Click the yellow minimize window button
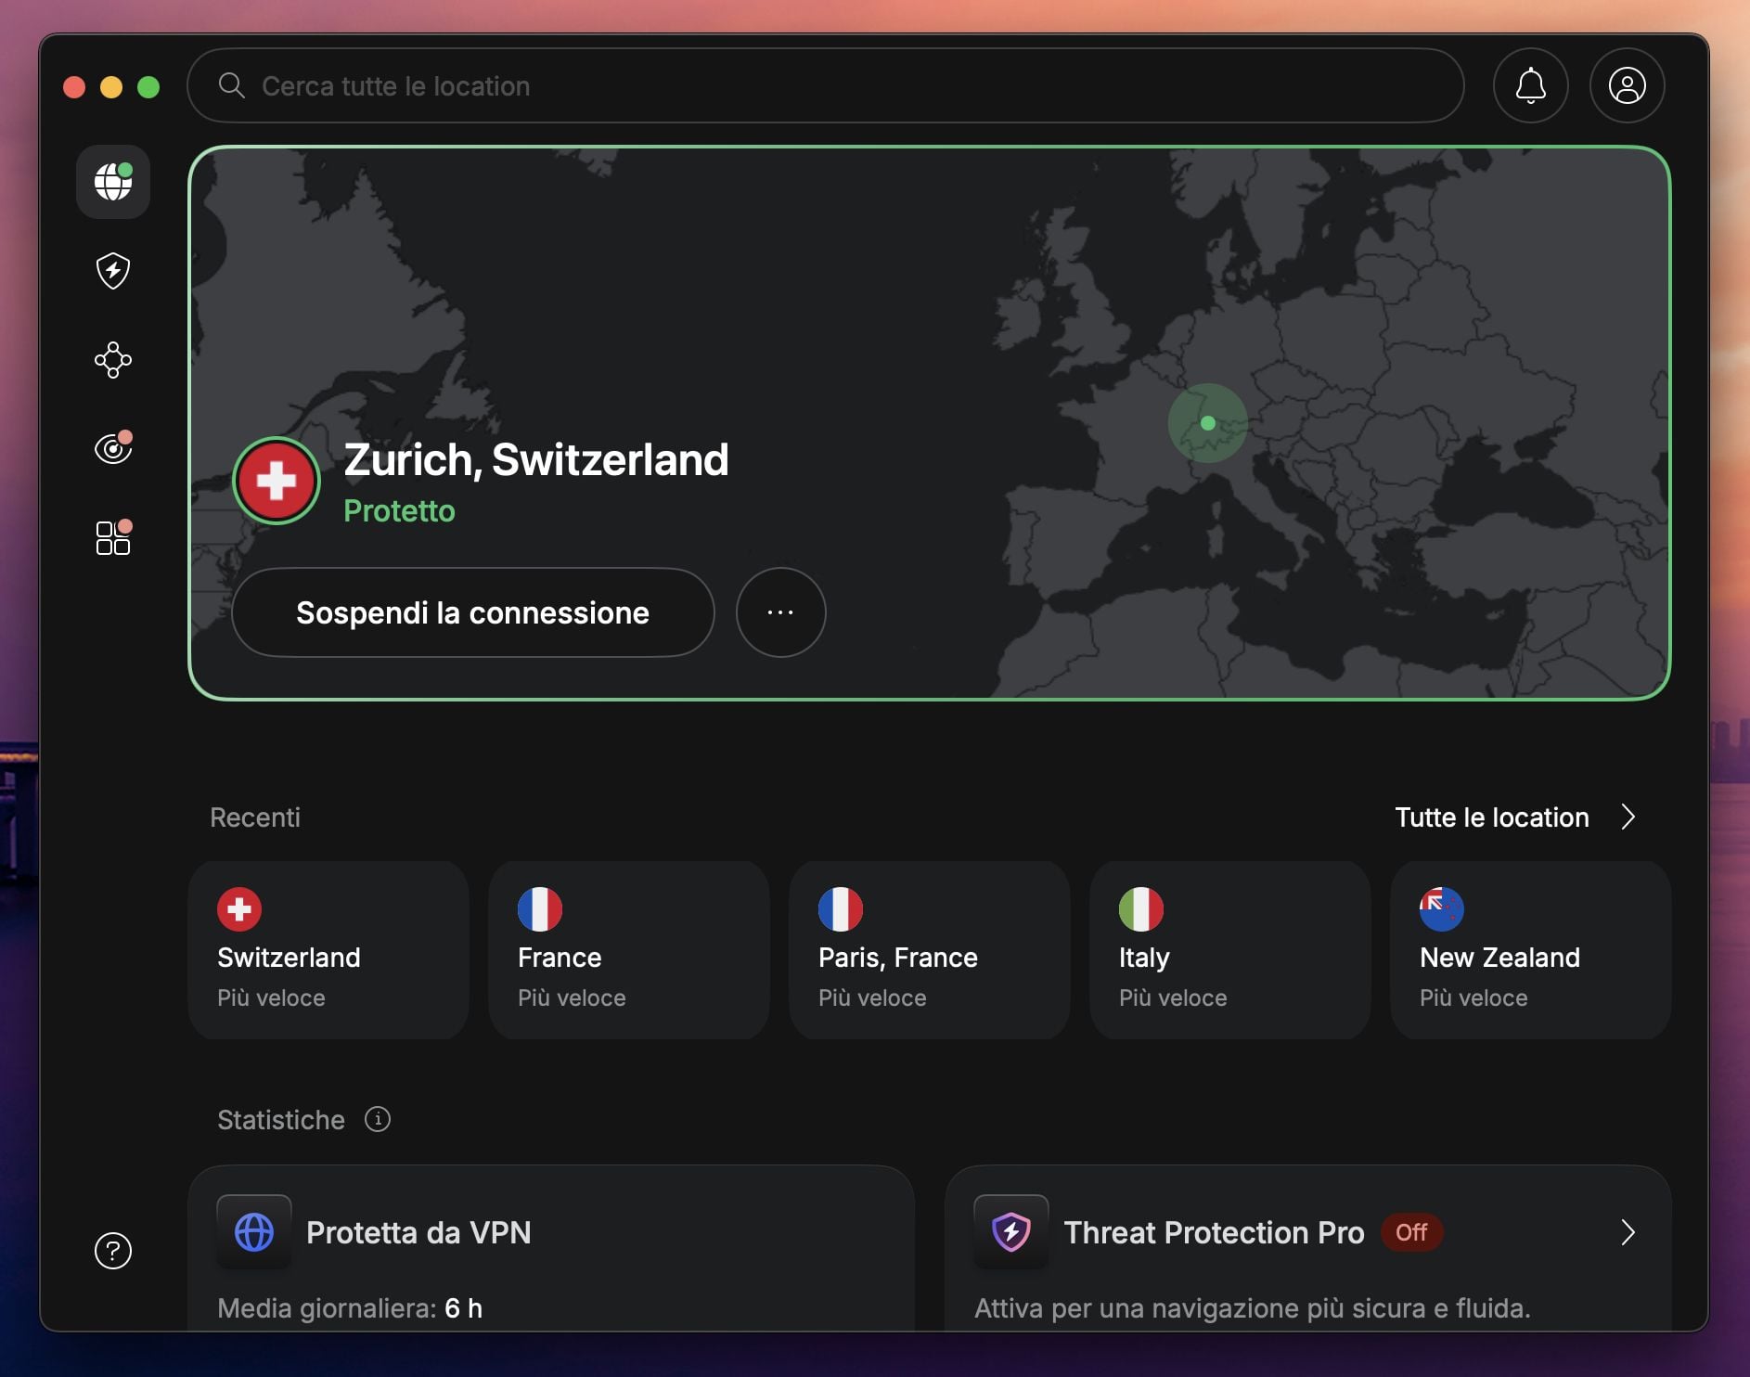This screenshot has width=1750, height=1377. tap(111, 87)
